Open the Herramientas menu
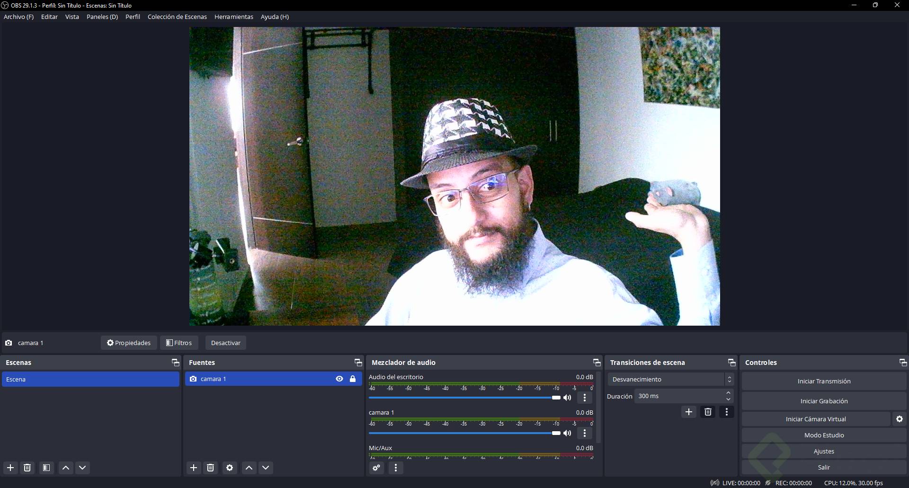This screenshot has width=909, height=488. click(234, 17)
